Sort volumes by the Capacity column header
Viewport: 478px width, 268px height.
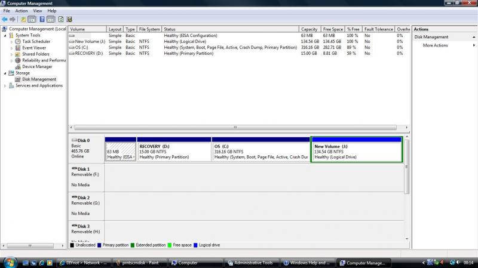tap(309, 29)
